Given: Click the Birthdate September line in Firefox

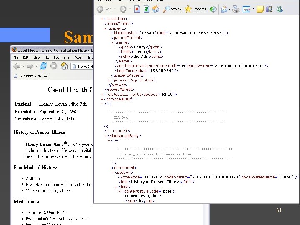Looking at the screenshot, I should (x=46, y=112).
